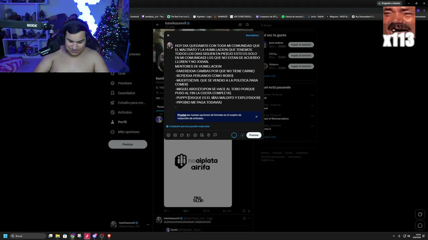Click the character count progress circle
Screen dimensions: 428x240
234,135
